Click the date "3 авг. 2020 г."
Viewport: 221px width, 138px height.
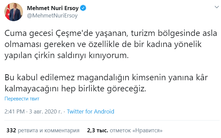click(46, 111)
